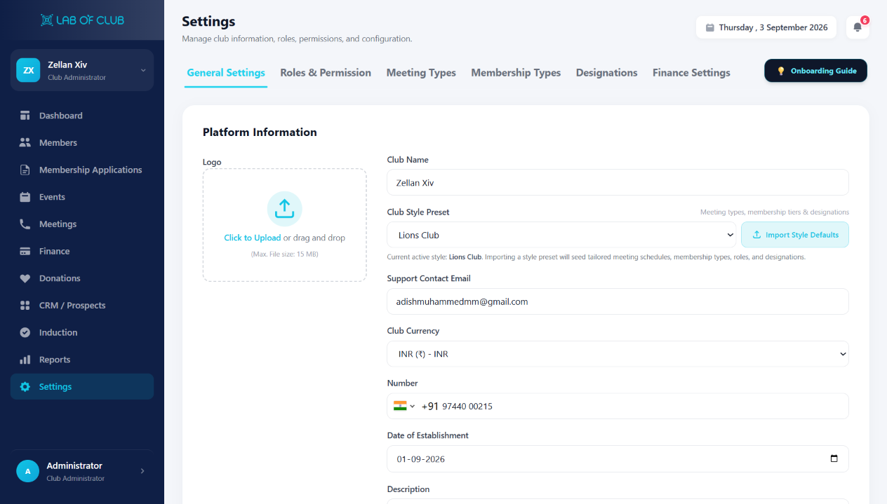
Task: Click the logo drag and drop area
Action: 284,225
